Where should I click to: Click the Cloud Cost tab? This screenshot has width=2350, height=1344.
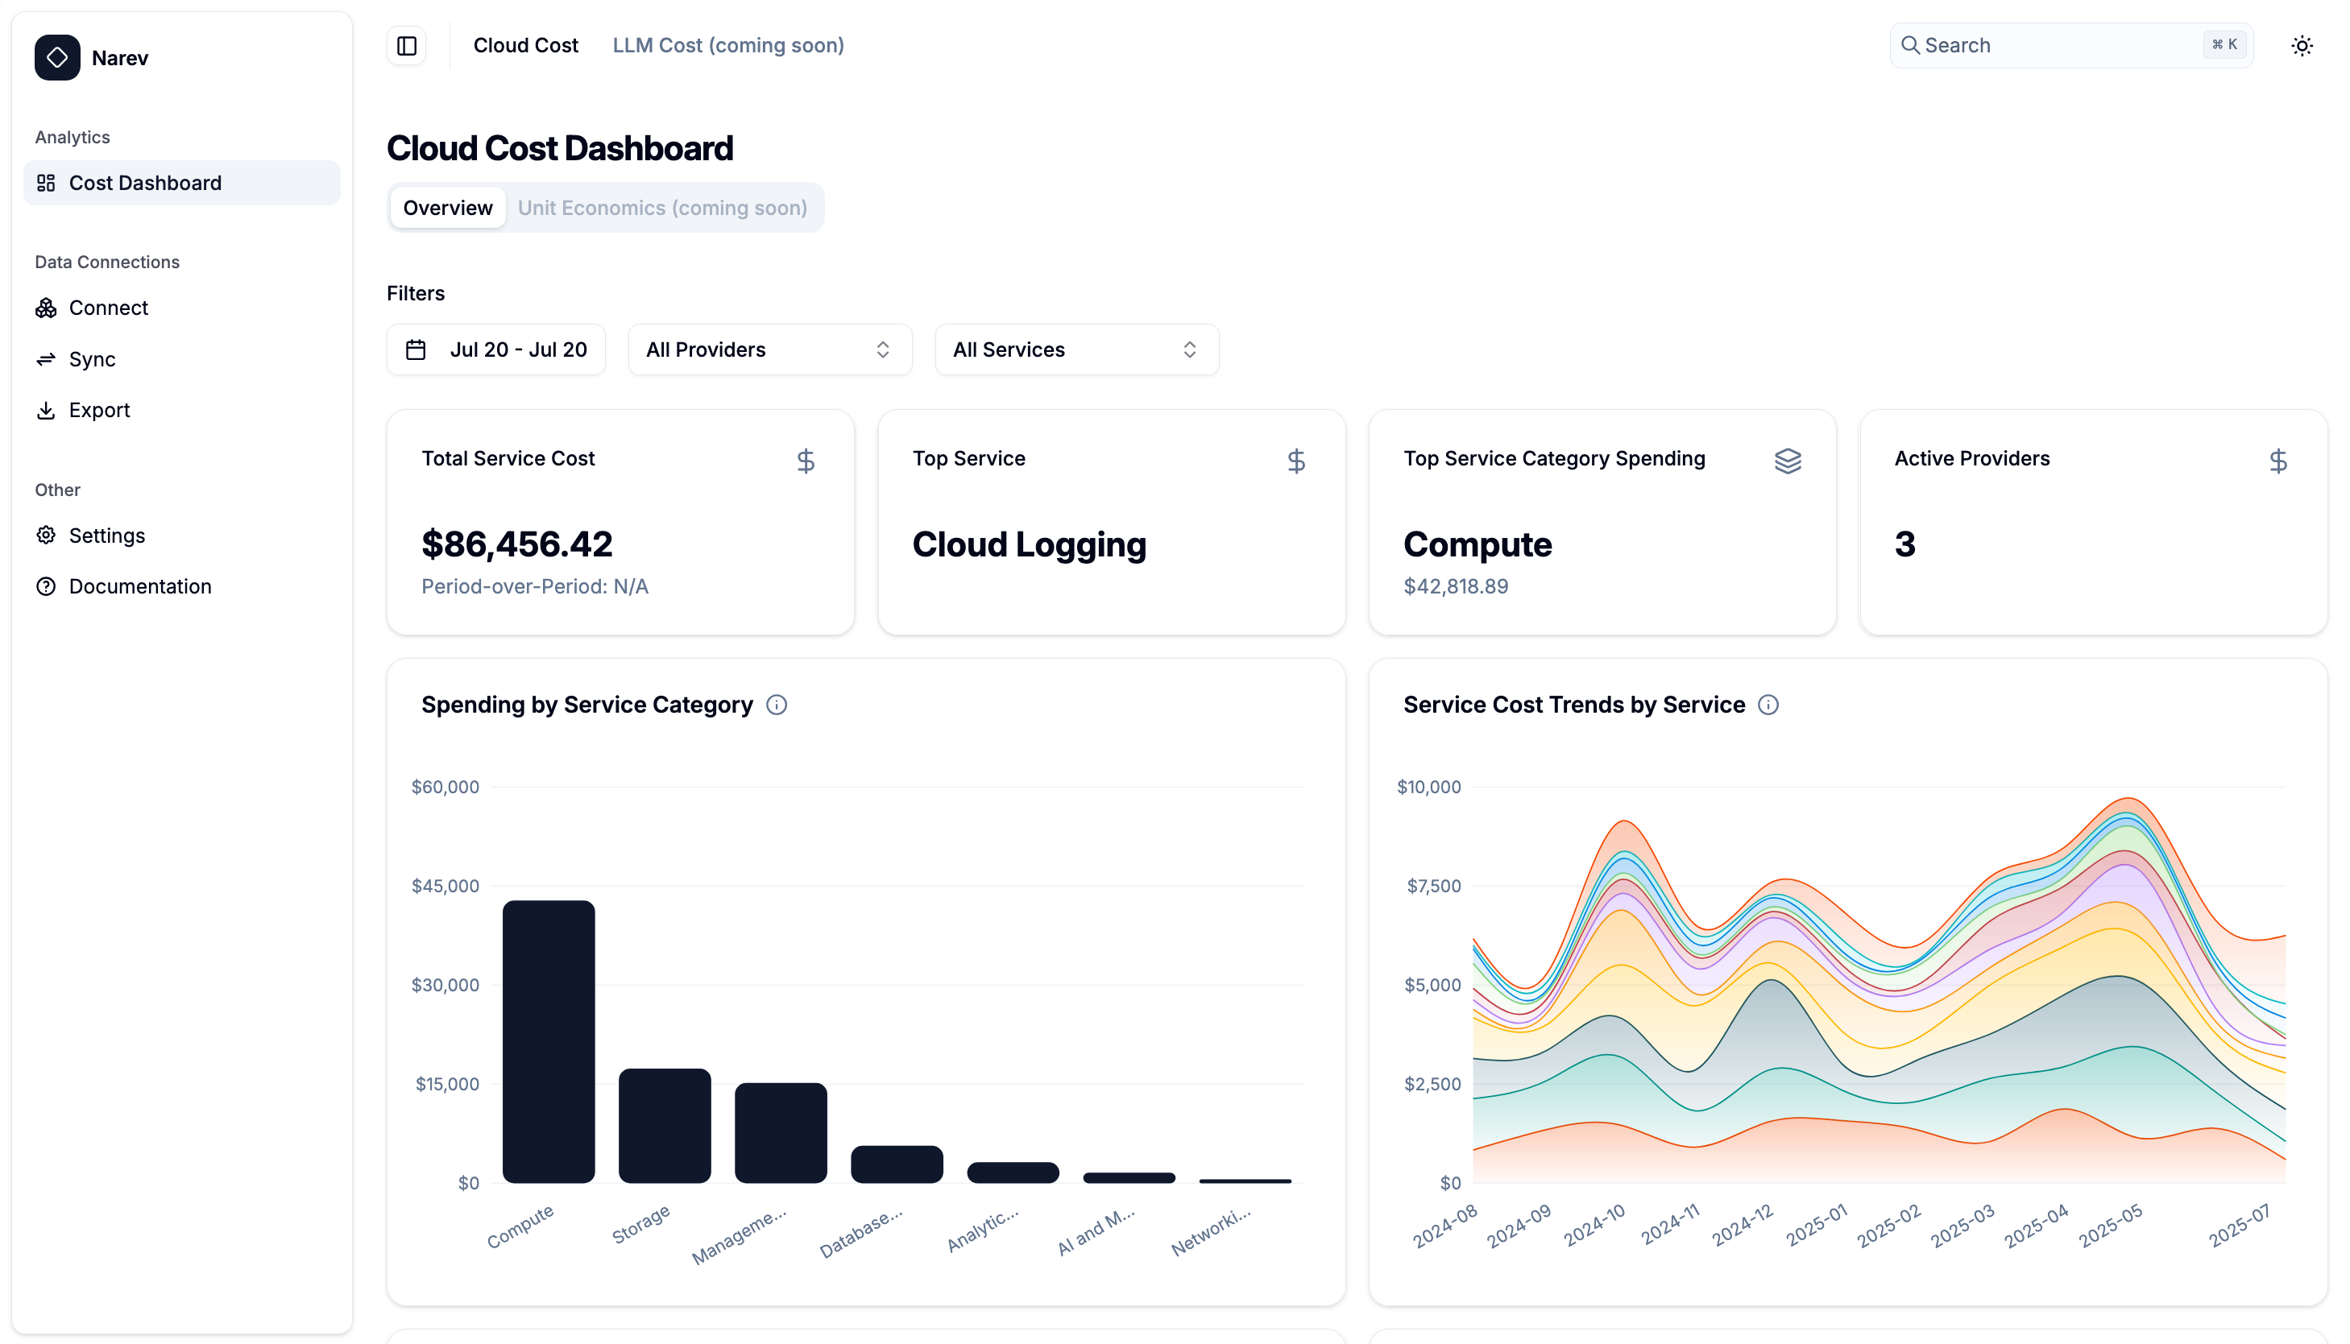point(525,45)
